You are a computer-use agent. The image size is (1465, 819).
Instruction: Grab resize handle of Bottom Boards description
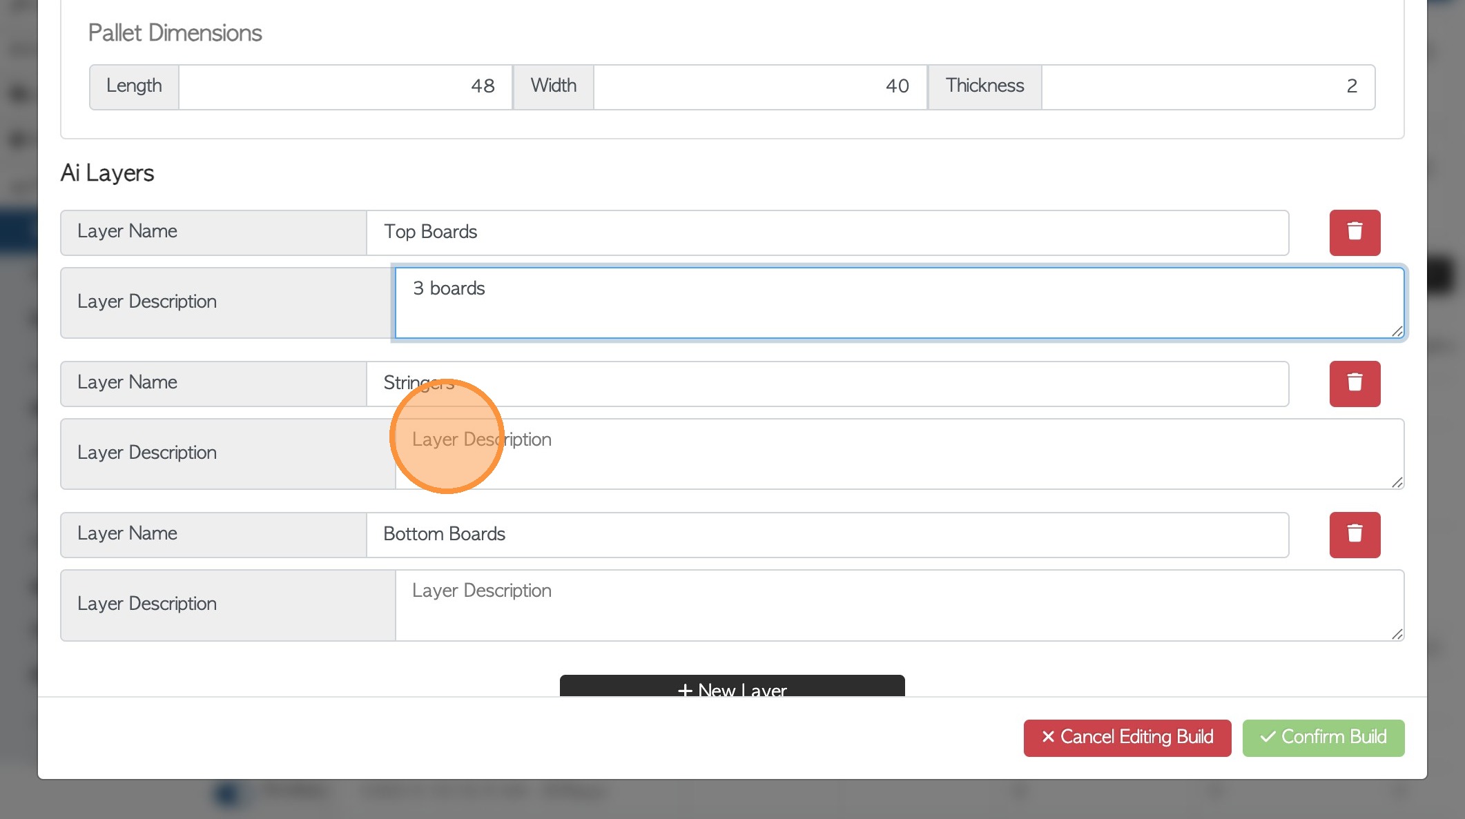point(1397,634)
